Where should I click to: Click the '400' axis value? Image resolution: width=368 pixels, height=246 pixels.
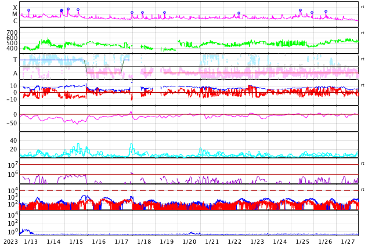tap(12, 48)
